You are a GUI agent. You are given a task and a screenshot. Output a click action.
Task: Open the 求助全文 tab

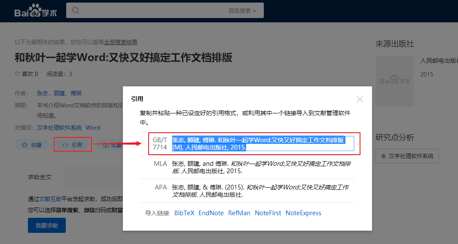[x=40, y=177]
